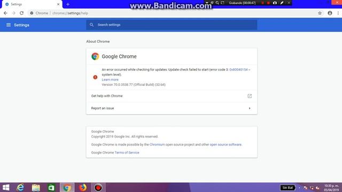Open Get help with Chrome
The width and height of the screenshot is (342, 192).
(172, 96)
